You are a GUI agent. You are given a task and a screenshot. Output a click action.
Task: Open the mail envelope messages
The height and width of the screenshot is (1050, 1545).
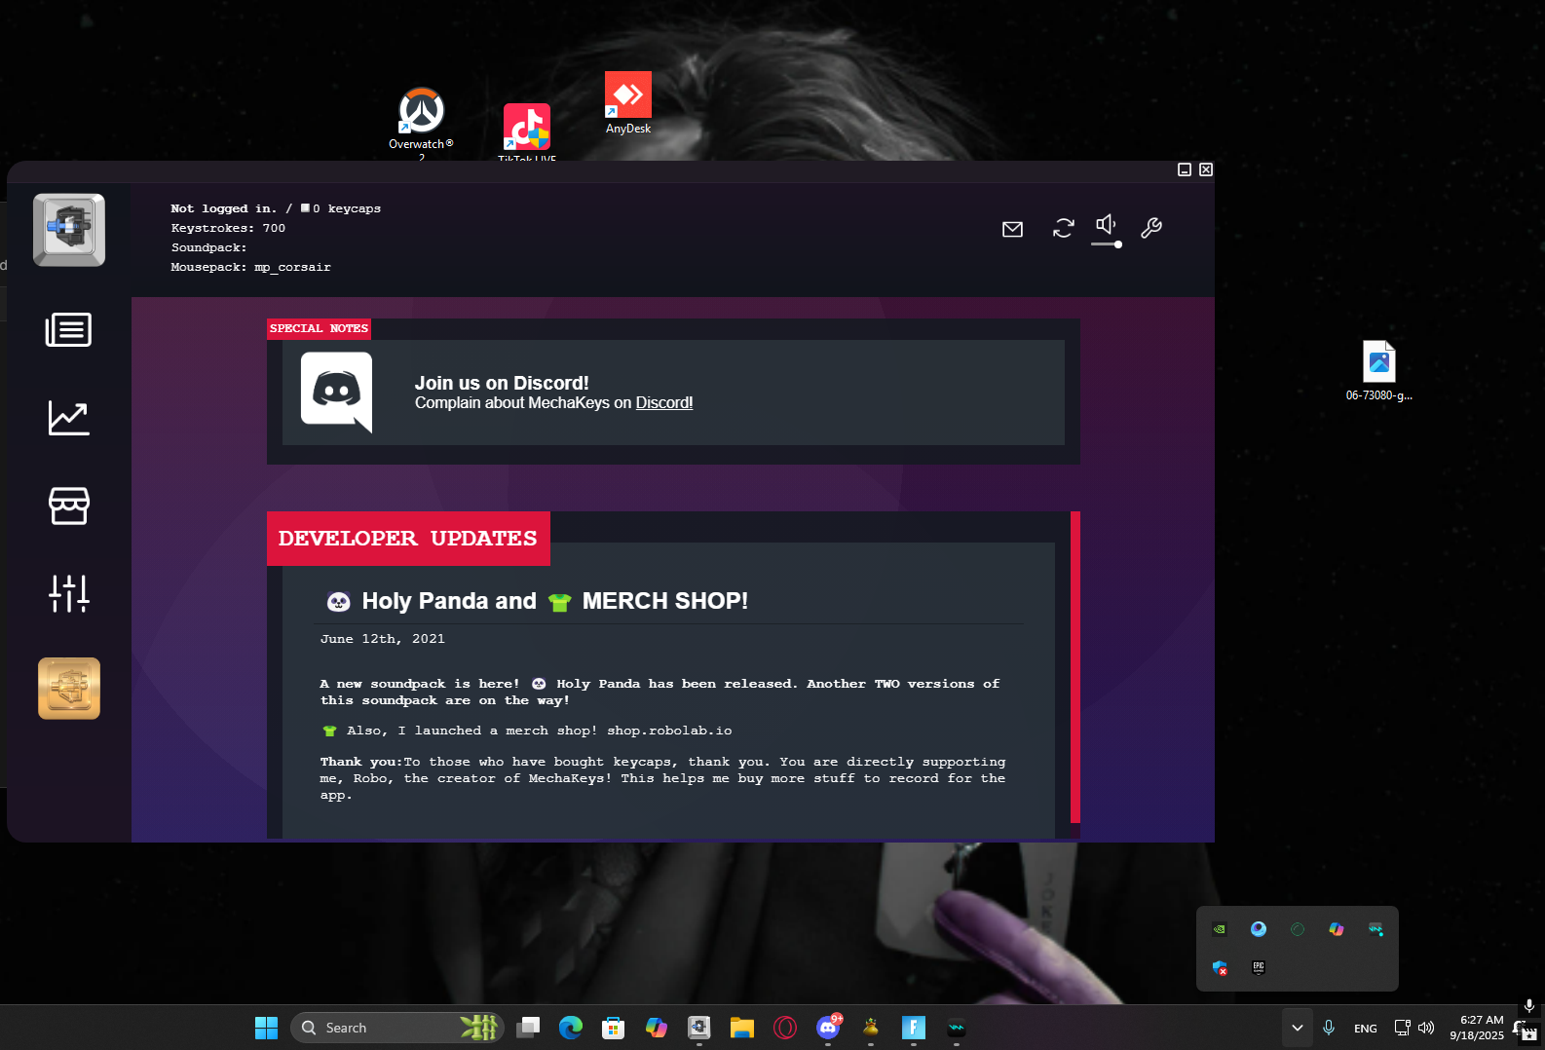[1013, 229]
